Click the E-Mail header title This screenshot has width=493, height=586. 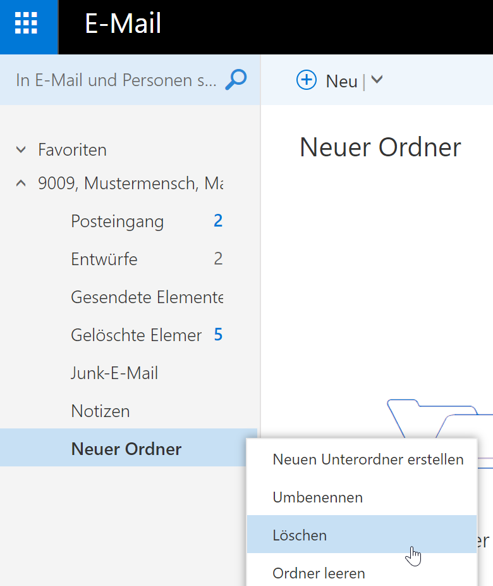[x=123, y=23]
